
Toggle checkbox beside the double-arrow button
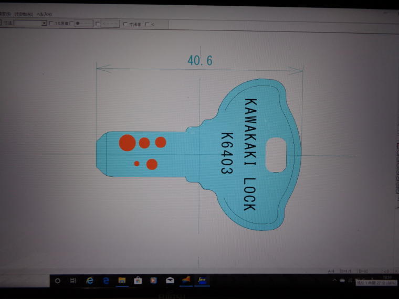tap(98, 24)
